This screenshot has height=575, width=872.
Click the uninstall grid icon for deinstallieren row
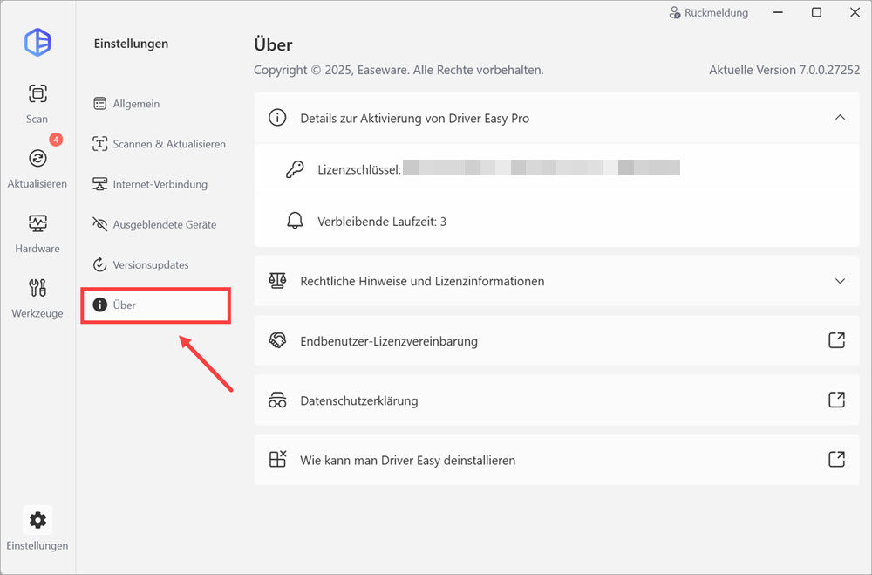click(277, 460)
